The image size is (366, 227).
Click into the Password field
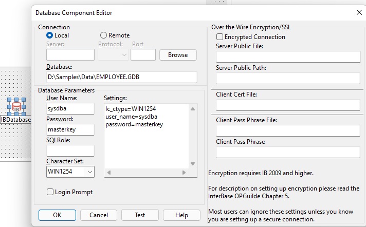70,129
